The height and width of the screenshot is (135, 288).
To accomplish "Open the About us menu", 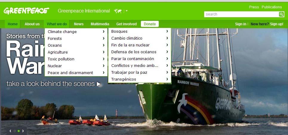I will point(32,24).
